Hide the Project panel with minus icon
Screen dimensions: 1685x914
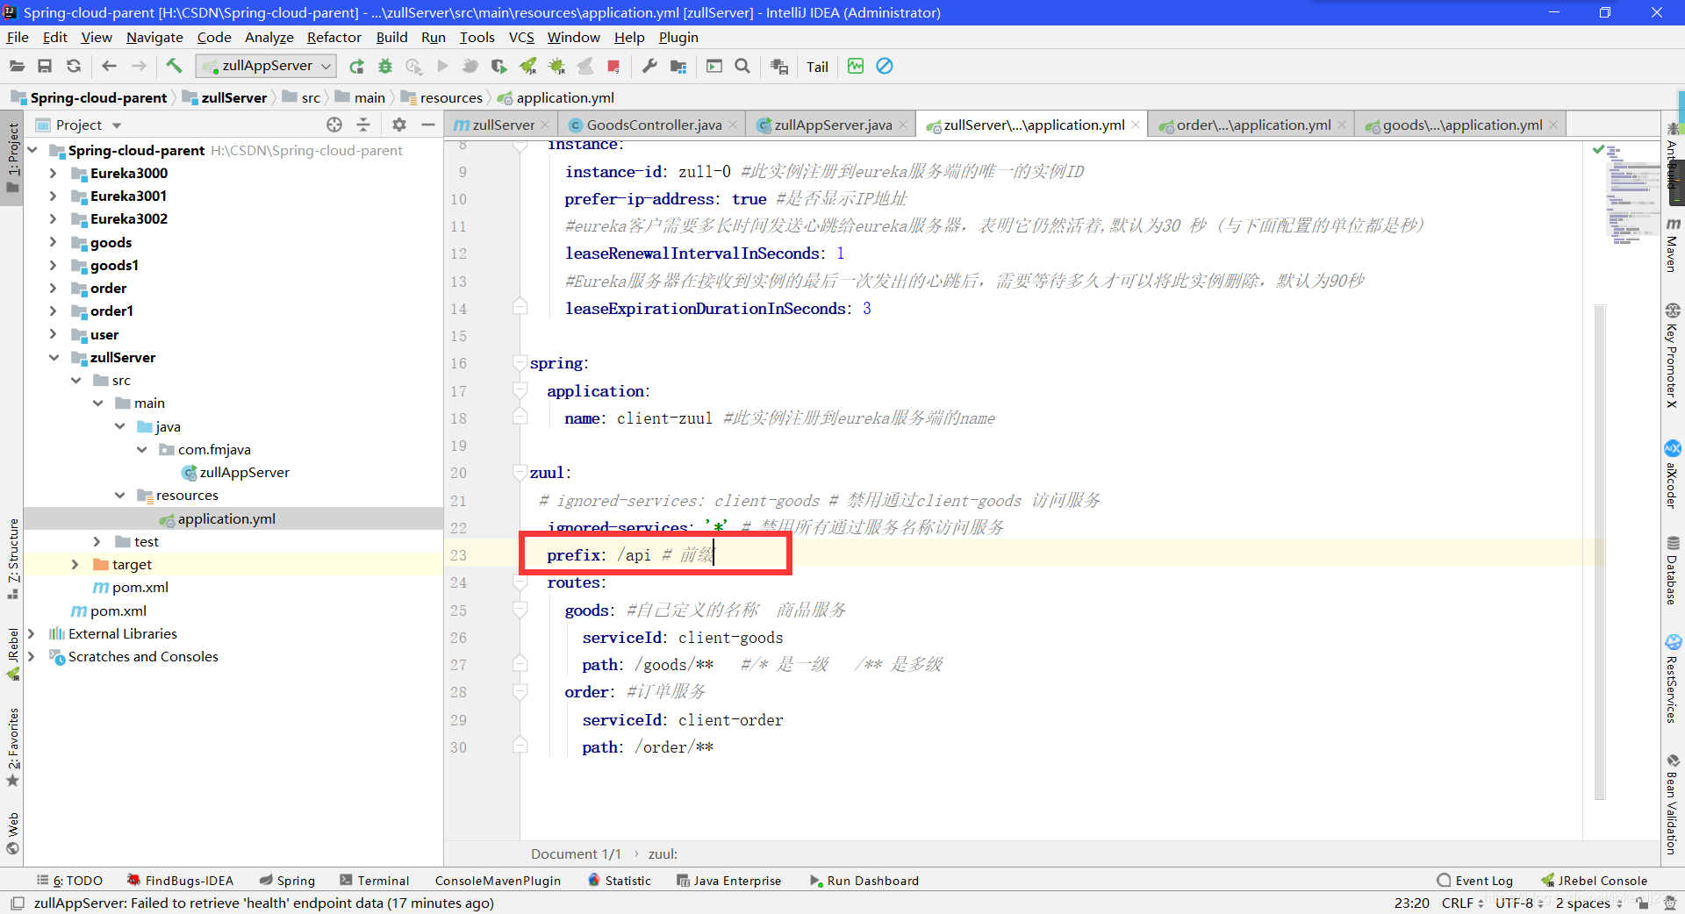pos(428,125)
